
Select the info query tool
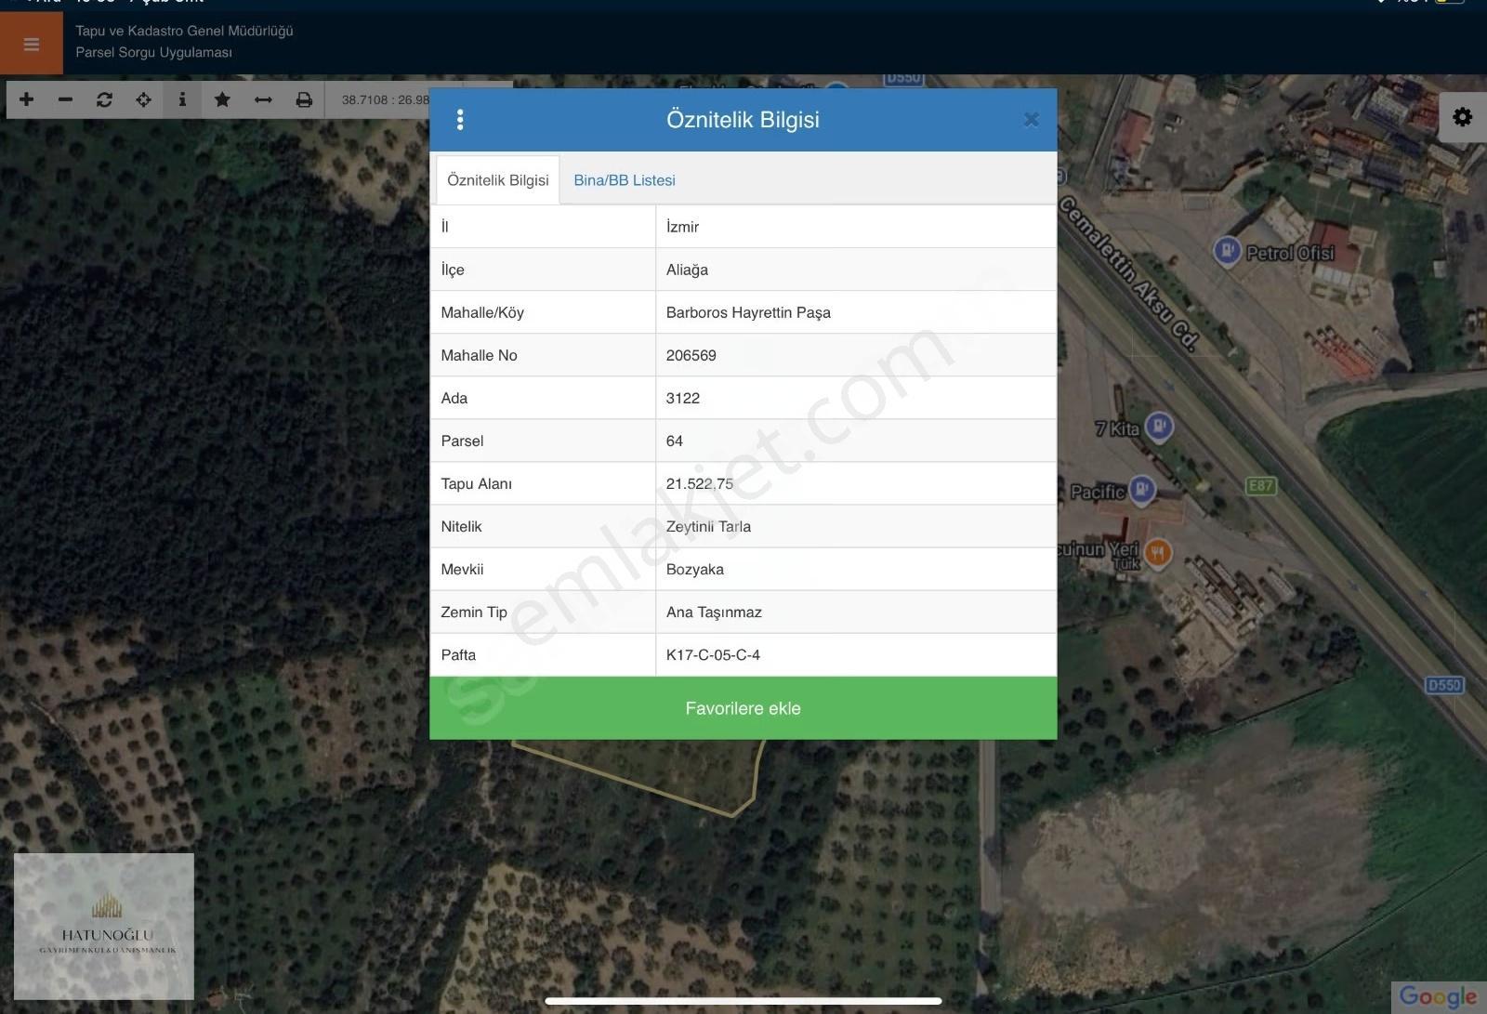pos(182,99)
